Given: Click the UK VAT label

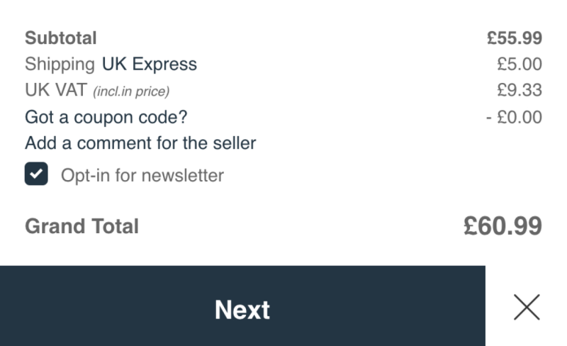Looking at the screenshot, I should point(56,90).
